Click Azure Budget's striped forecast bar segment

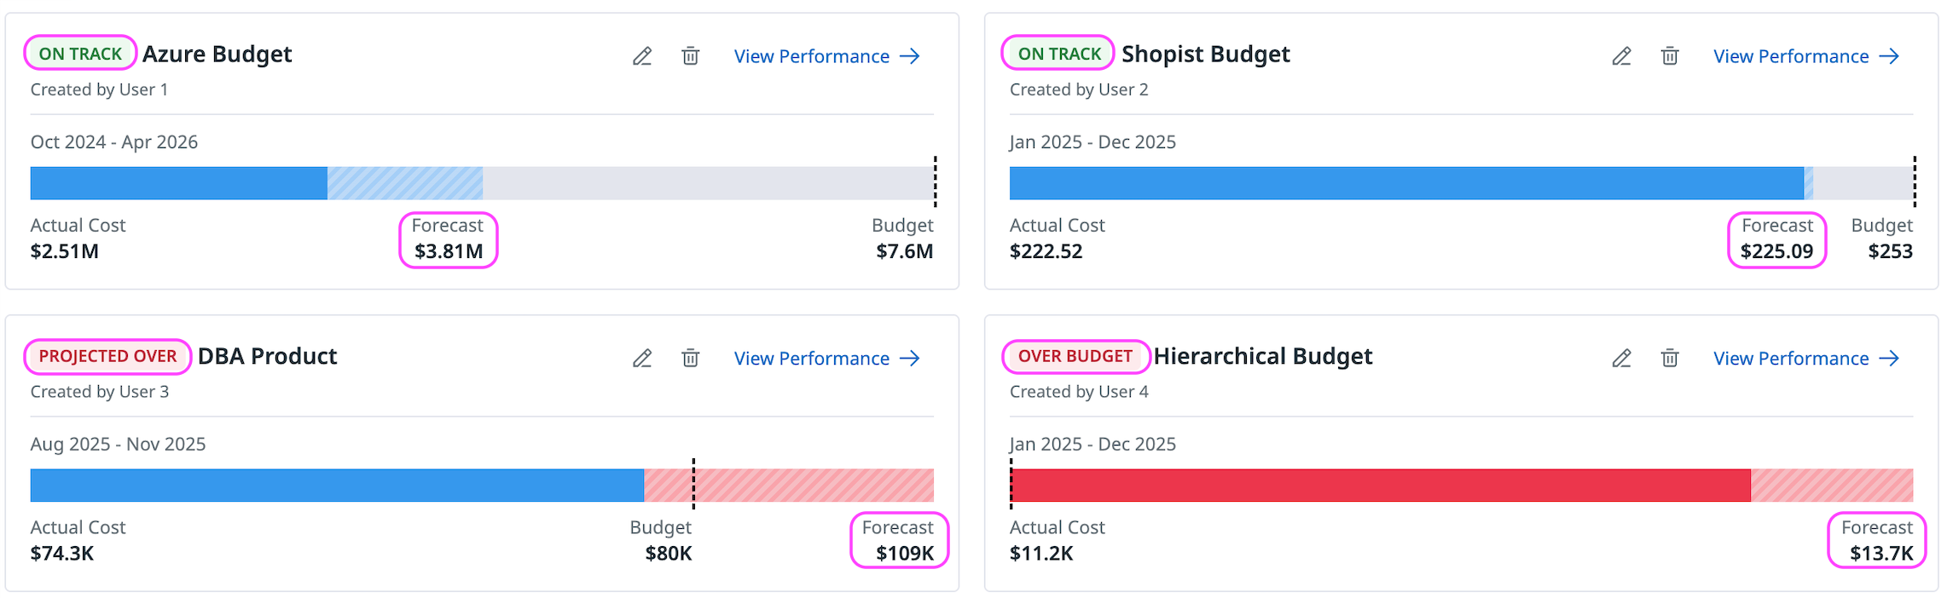pos(405,183)
